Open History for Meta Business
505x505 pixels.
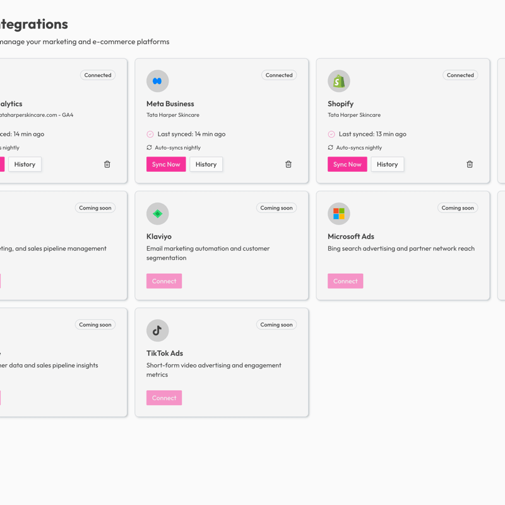(206, 164)
